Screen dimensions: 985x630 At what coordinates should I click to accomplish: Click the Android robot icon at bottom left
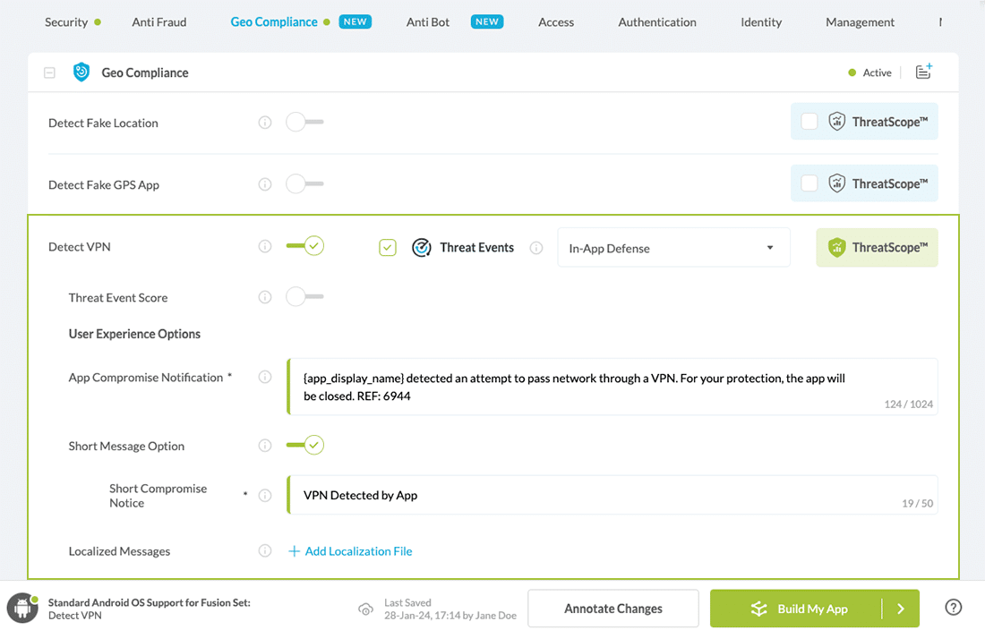20,607
